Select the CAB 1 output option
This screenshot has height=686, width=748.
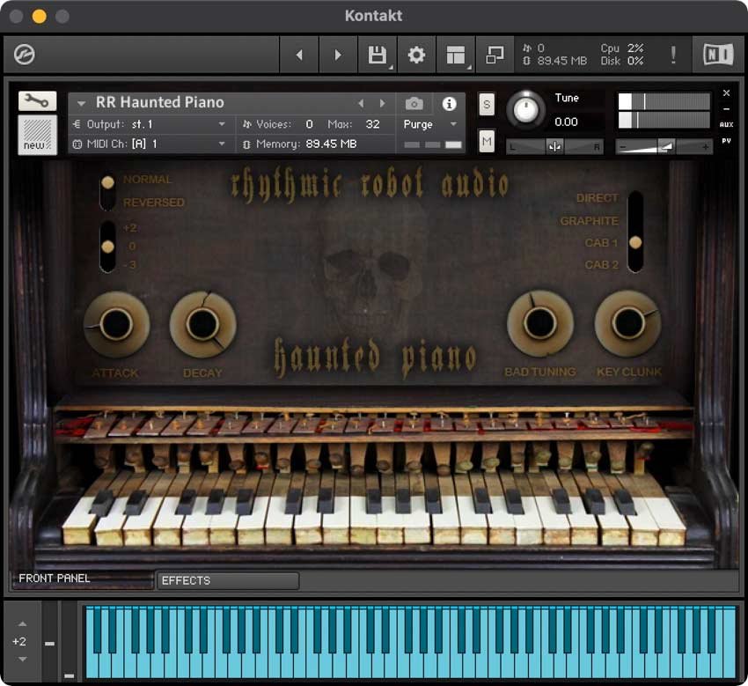pyautogui.click(x=602, y=242)
